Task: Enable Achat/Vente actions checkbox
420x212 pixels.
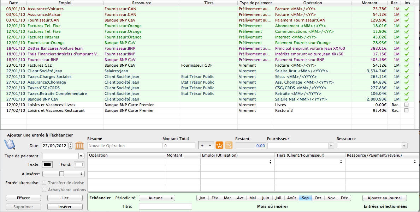Action: click(x=45, y=190)
